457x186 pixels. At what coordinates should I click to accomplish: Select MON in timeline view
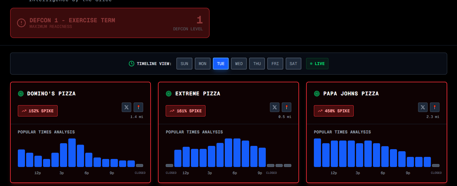tap(203, 64)
